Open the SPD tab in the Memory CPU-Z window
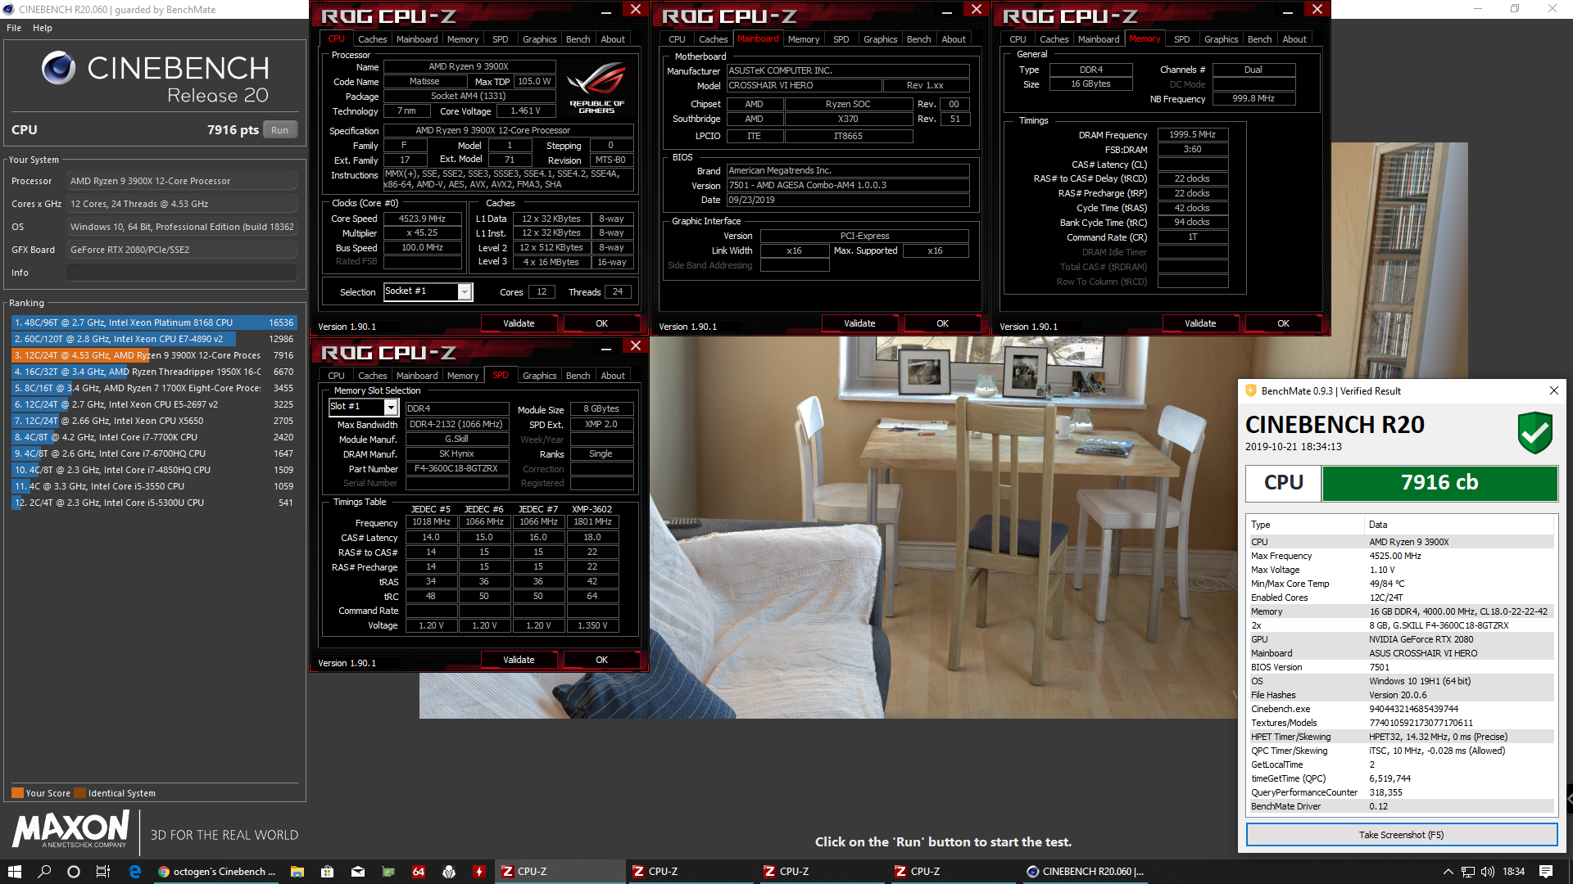Screen dimensions: 1573x884 1181,39
